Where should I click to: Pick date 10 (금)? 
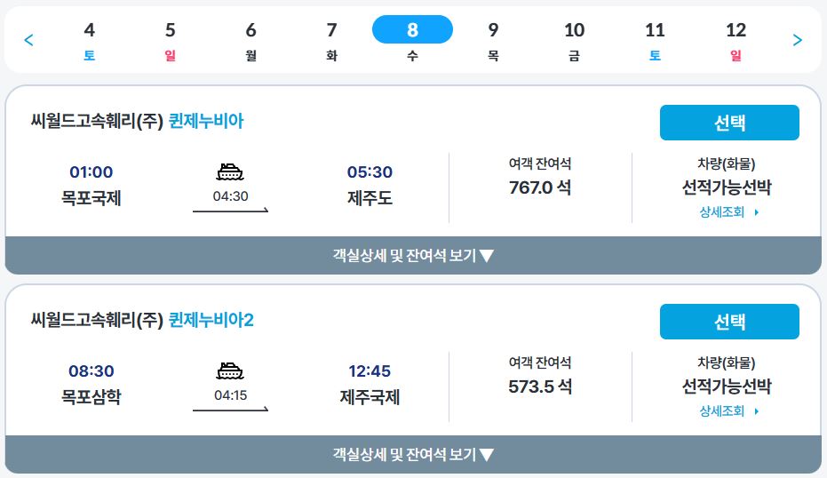click(574, 40)
